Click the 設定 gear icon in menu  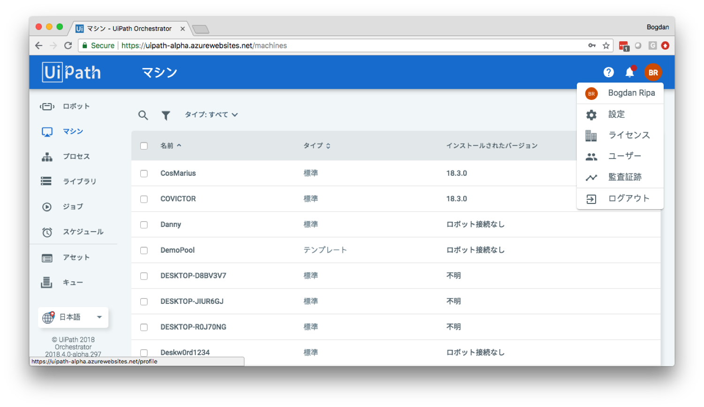pyautogui.click(x=591, y=115)
